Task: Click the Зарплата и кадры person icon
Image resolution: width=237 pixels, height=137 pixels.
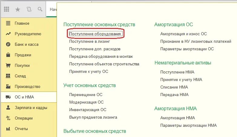Action: coord(8,107)
